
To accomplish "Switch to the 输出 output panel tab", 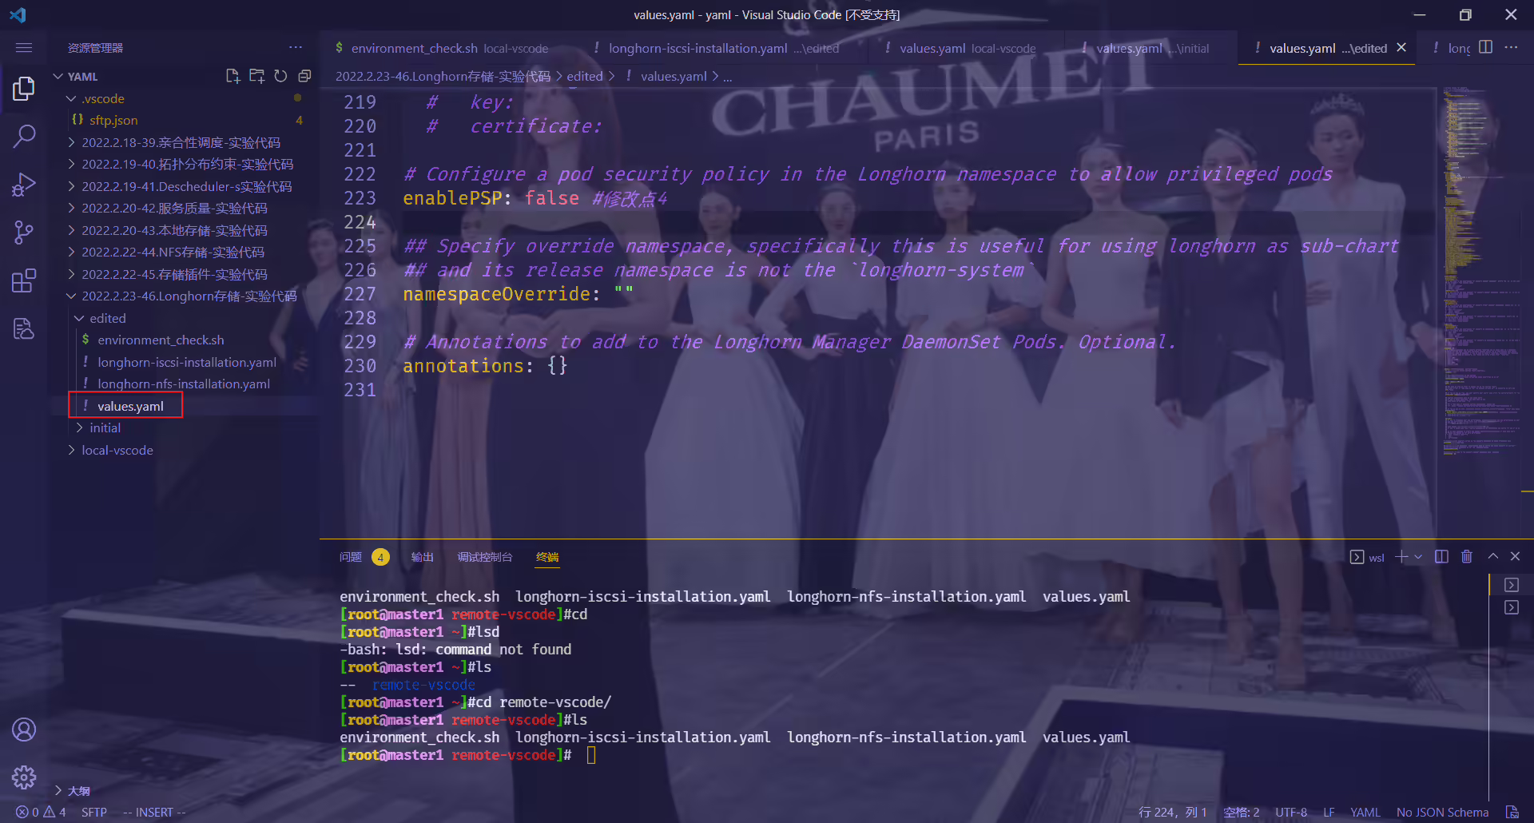I will (x=422, y=557).
